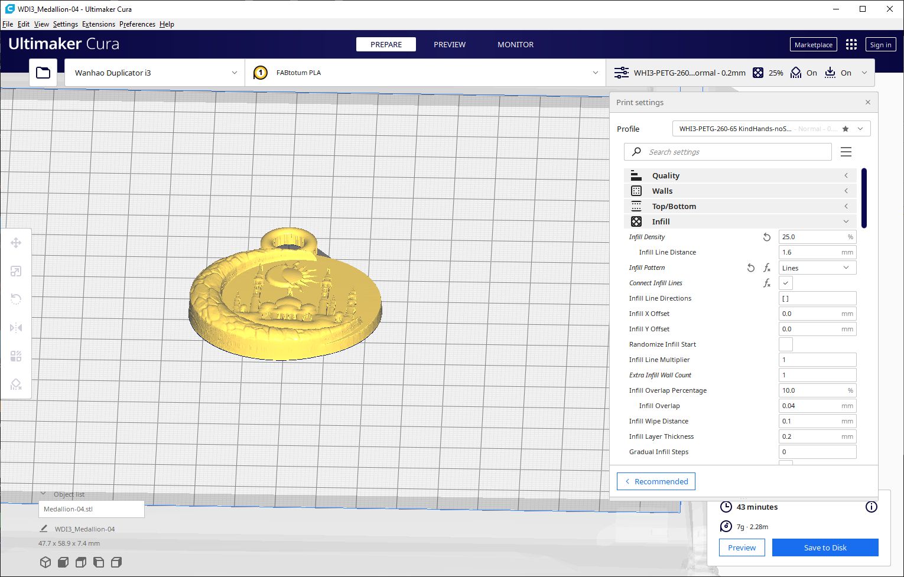Click the Infill Pattern formula fx icon
The height and width of the screenshot is (577, 904).
point(766,268)
